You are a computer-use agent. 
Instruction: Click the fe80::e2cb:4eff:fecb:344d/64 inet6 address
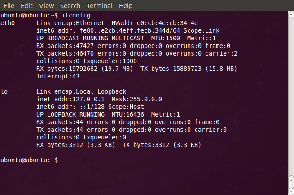point(130,30)
